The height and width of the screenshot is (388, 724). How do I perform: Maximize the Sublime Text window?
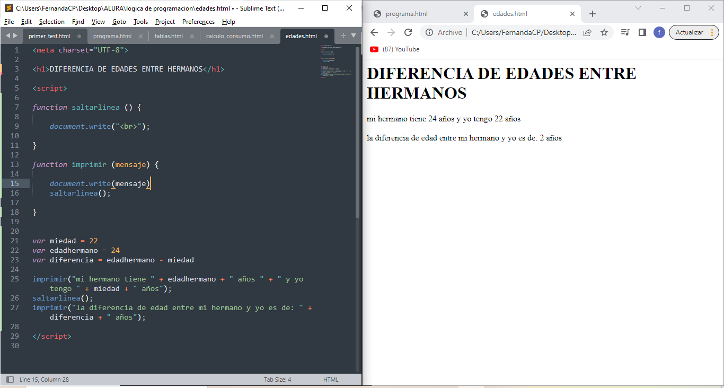325,8
